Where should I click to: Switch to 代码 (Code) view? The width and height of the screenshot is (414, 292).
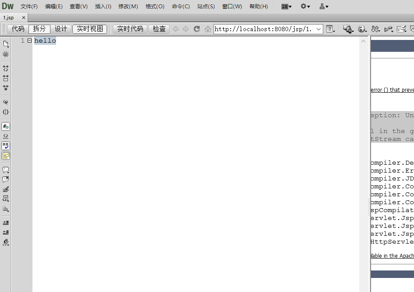18,29
